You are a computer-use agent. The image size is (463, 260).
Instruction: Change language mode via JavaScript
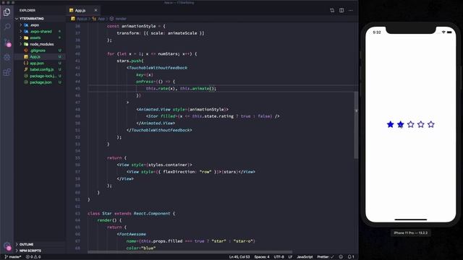click(305, 257)
